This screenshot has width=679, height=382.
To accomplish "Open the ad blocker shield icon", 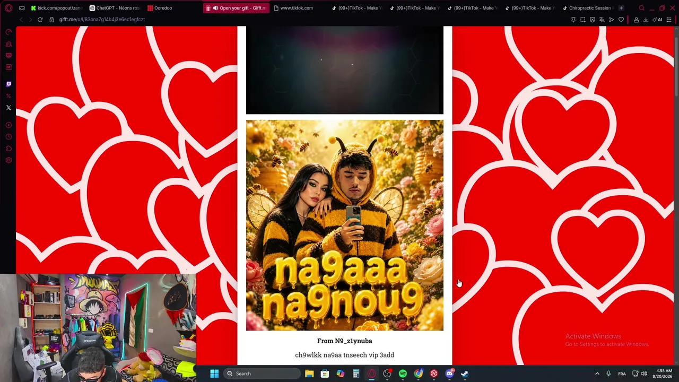I will [592, 20].
